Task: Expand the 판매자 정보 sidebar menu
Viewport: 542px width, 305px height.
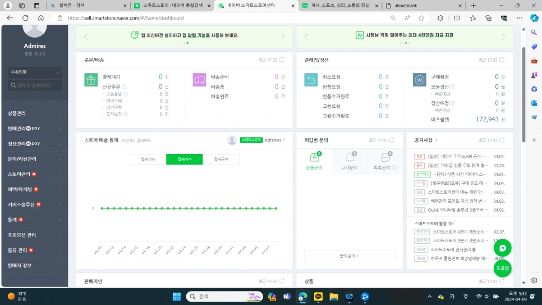Action: pyautogui.click(x=35, y=266)
